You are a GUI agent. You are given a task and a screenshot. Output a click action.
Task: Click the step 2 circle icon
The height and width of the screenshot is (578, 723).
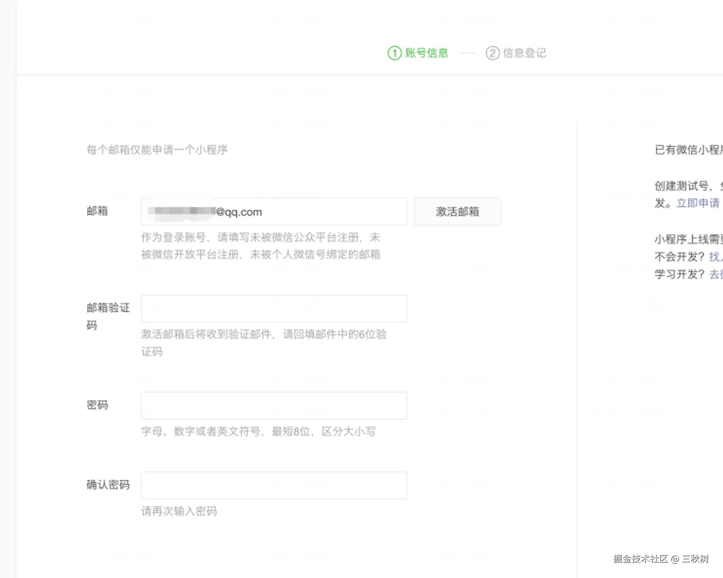(x=492, y=53)
